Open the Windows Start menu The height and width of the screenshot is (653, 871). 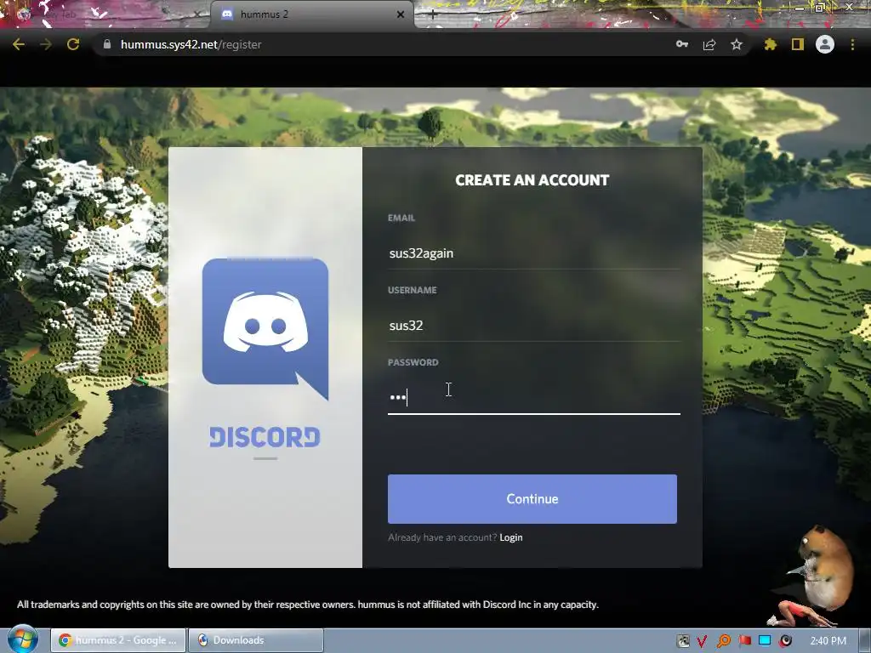(22, 639)
